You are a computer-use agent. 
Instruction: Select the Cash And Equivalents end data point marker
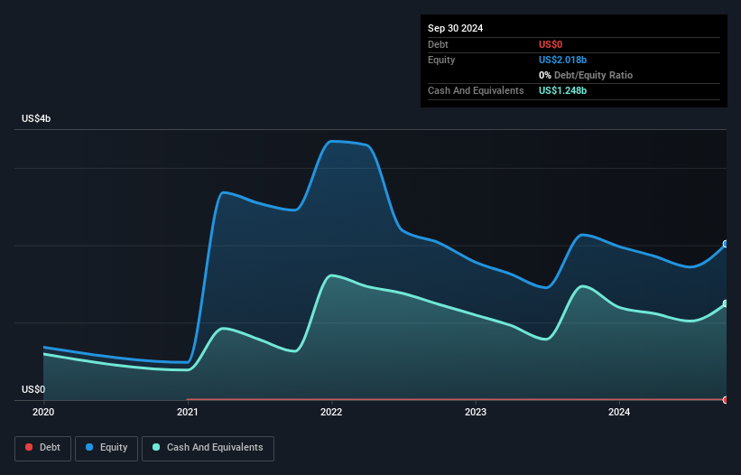pyautogui.click(x=726, y=303)
